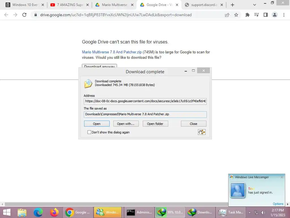Image resolution: width=290 pixels, height=218 pixels.
Task: Click the download Address field
Action: pos(145,101)
